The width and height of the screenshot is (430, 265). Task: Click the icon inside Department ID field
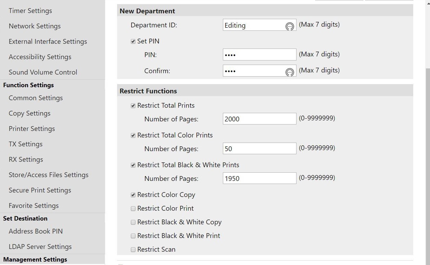coord(290,26)
